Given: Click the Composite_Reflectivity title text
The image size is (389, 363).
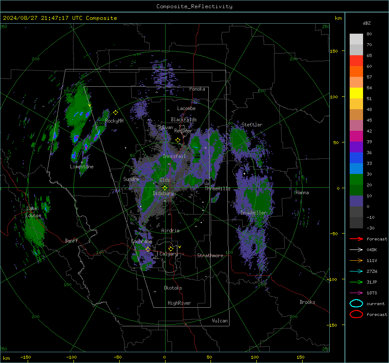Looking at the screenshot, I should 194,6.
